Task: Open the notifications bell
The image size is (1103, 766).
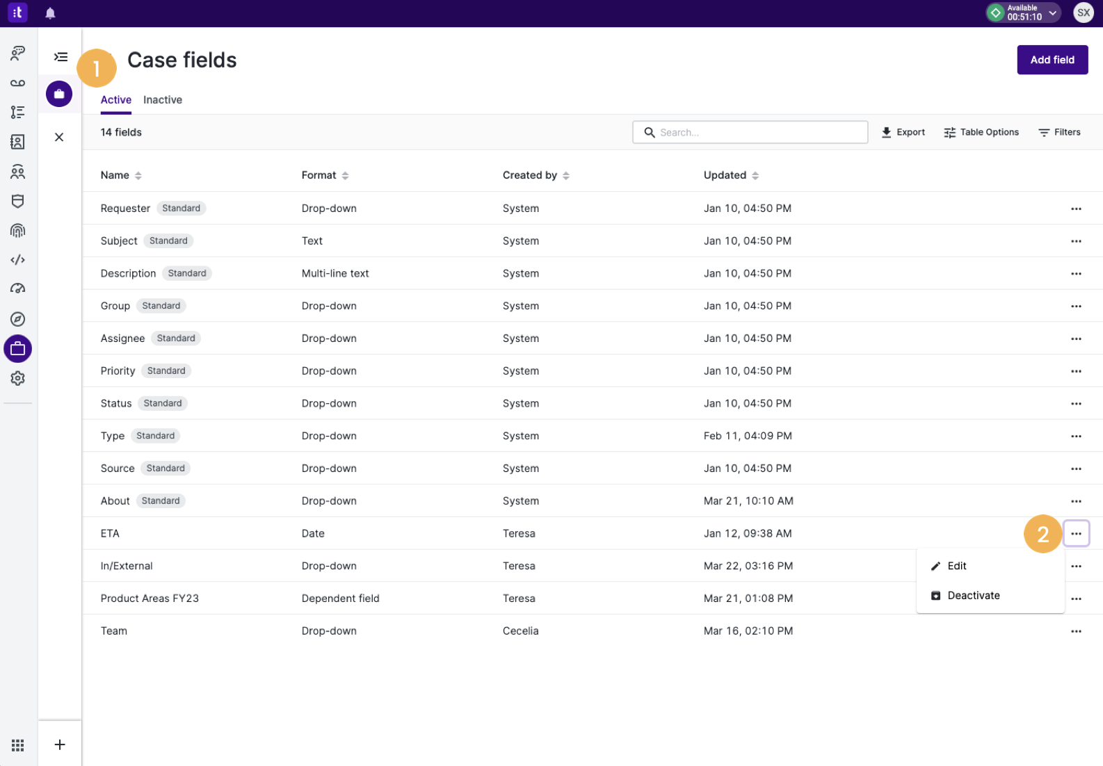Action: (x=50, y=13)
